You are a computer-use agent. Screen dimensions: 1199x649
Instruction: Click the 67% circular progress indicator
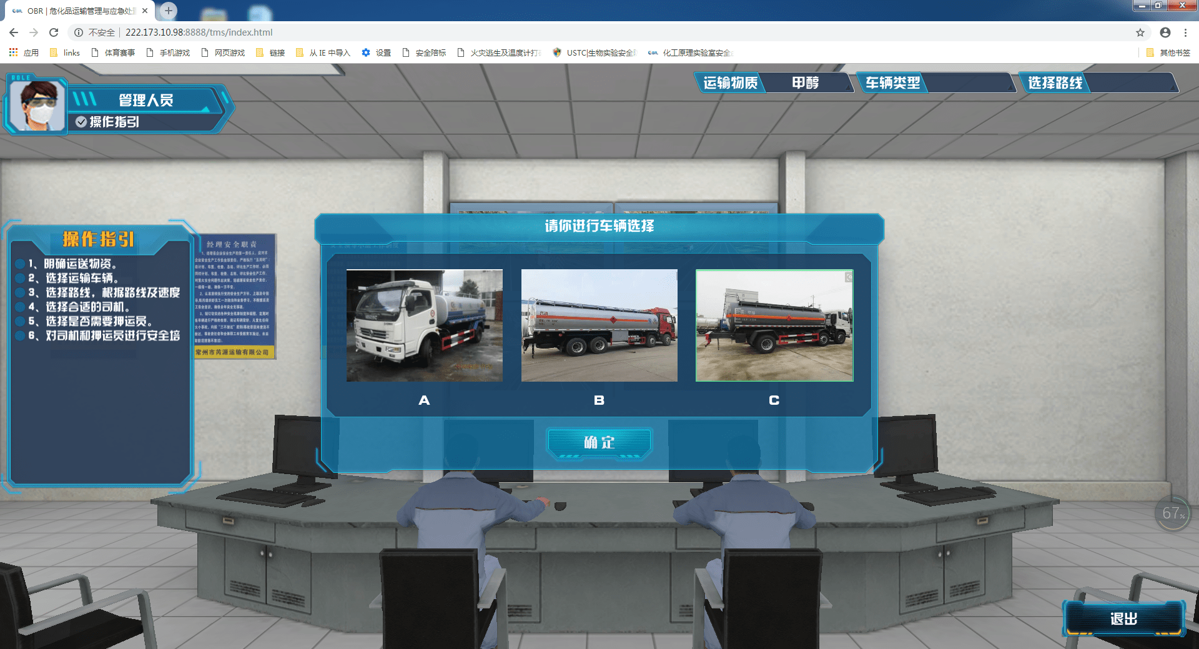coord(1172,513)
